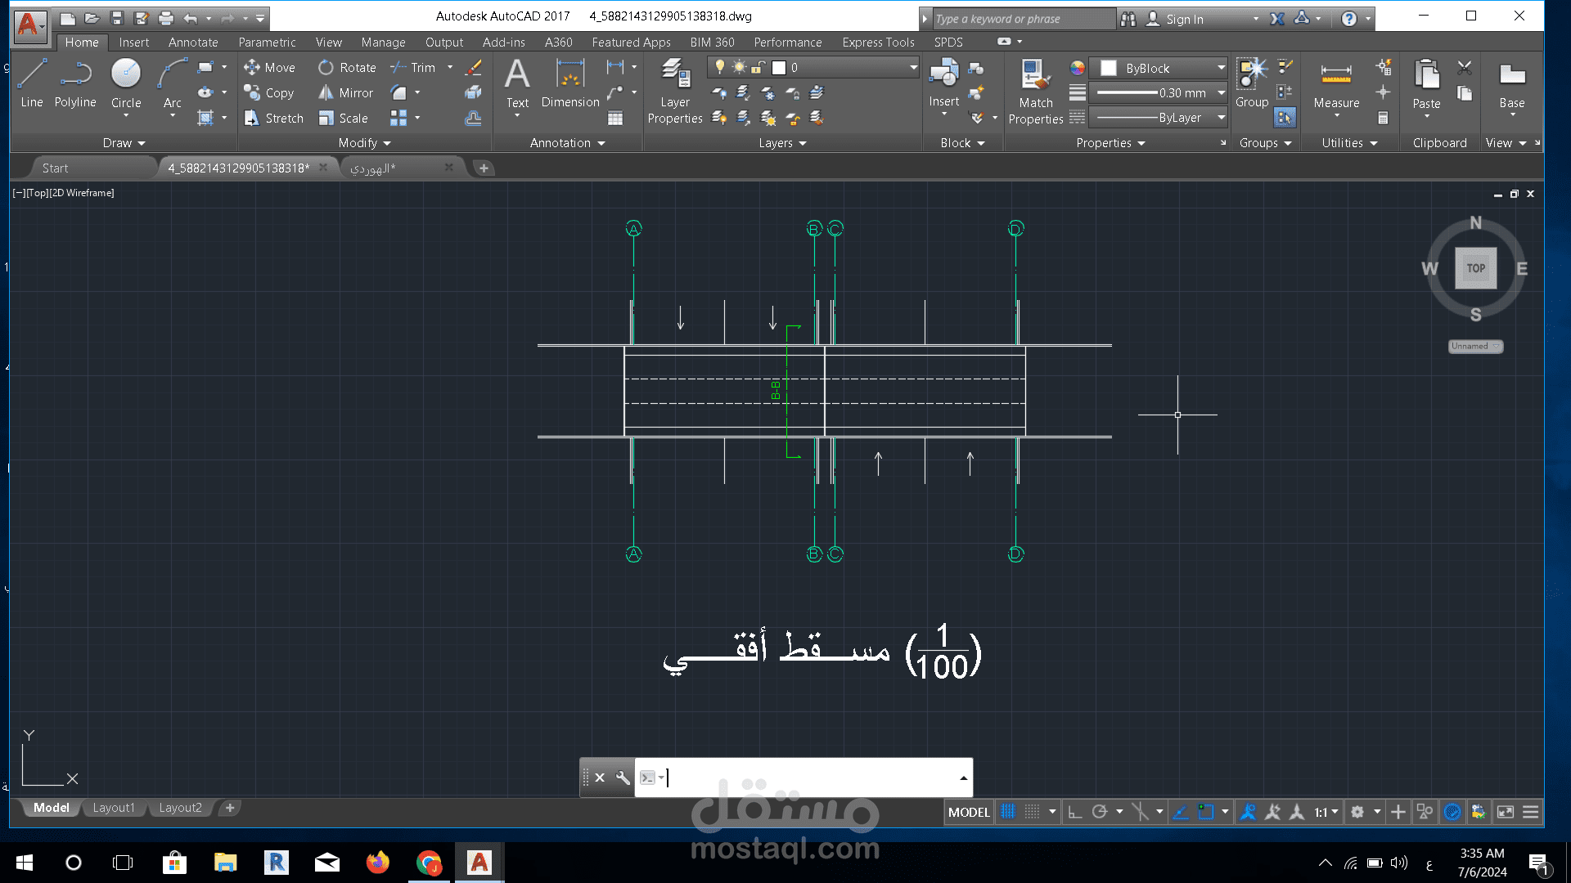Select the Line drawing tool

click(32, 83)
